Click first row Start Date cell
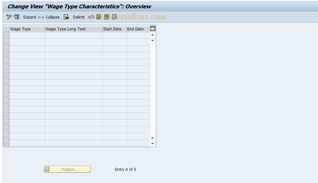The image size is (318, 183). click(x=114, y=36)
